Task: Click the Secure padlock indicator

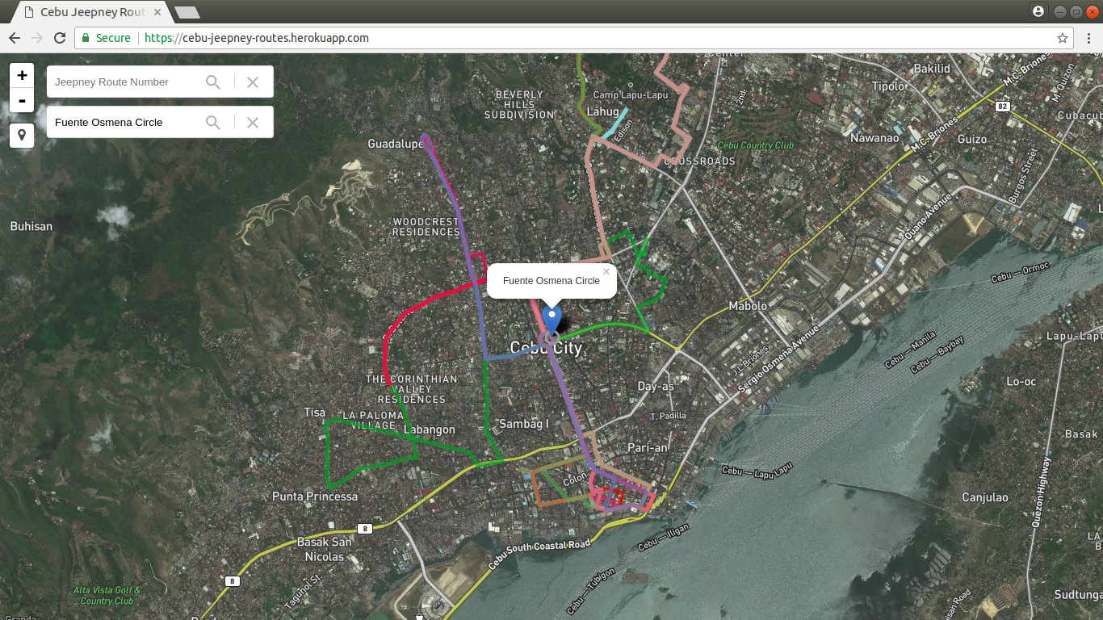Action: click(x=106, y=38)
